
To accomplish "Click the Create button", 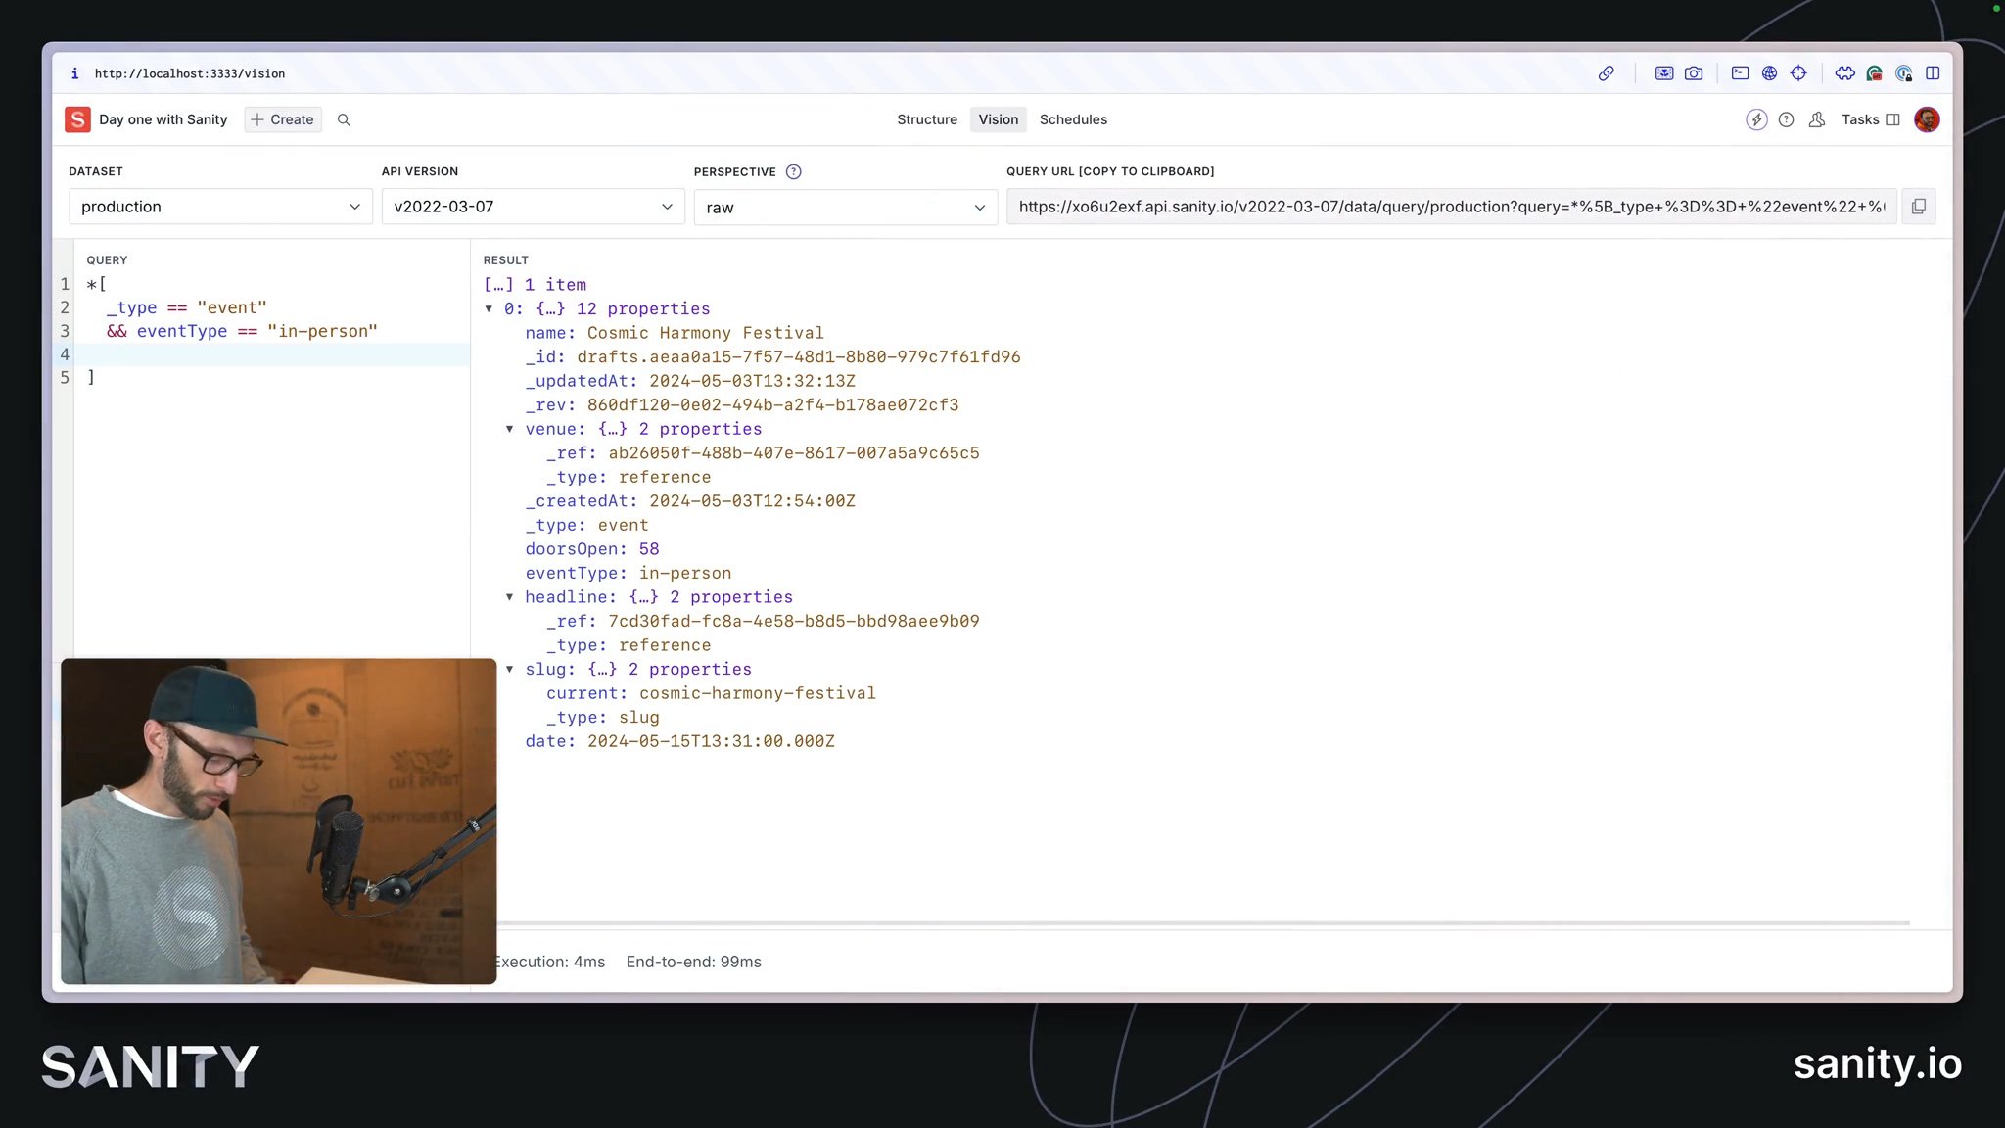I will [283, 119].
